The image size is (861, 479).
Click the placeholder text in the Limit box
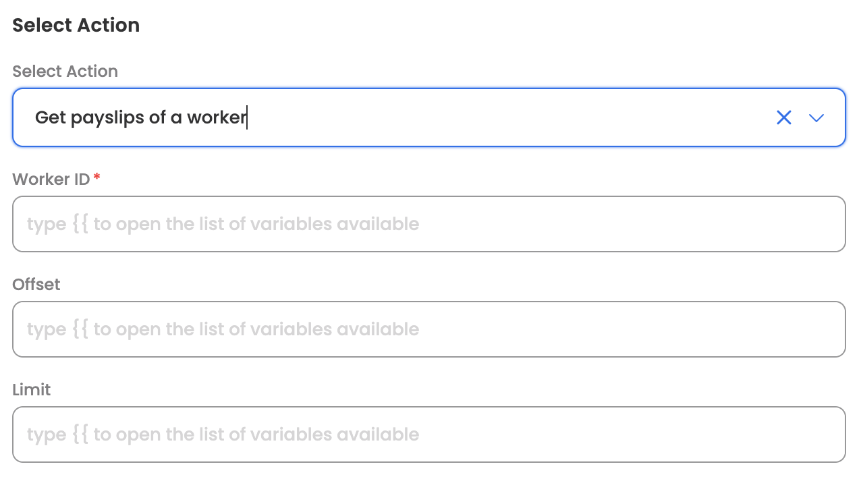click(x=223, y=434)
